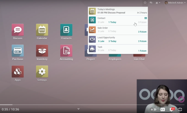Image resolution: width=187 pixels, height=113 pixels.
Task: Toggle the video autoplay switch
Action: click(x=153, y=110)
